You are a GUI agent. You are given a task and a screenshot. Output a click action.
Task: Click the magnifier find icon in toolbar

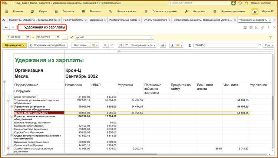tap(106, 45)
